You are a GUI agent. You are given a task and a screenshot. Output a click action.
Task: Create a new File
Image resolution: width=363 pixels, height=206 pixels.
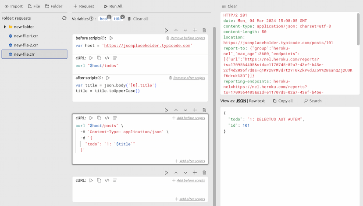pos(34,6)
